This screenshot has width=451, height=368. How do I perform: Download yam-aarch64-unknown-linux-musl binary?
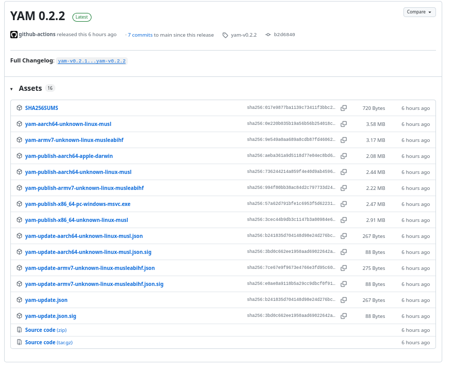tap(68, 124)
